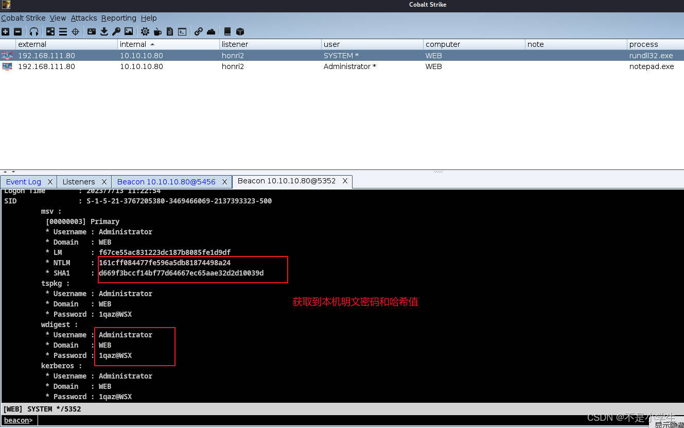Sort sessions by external column
The width and height of the screenshot is (684, 428).
pos(67,44)
